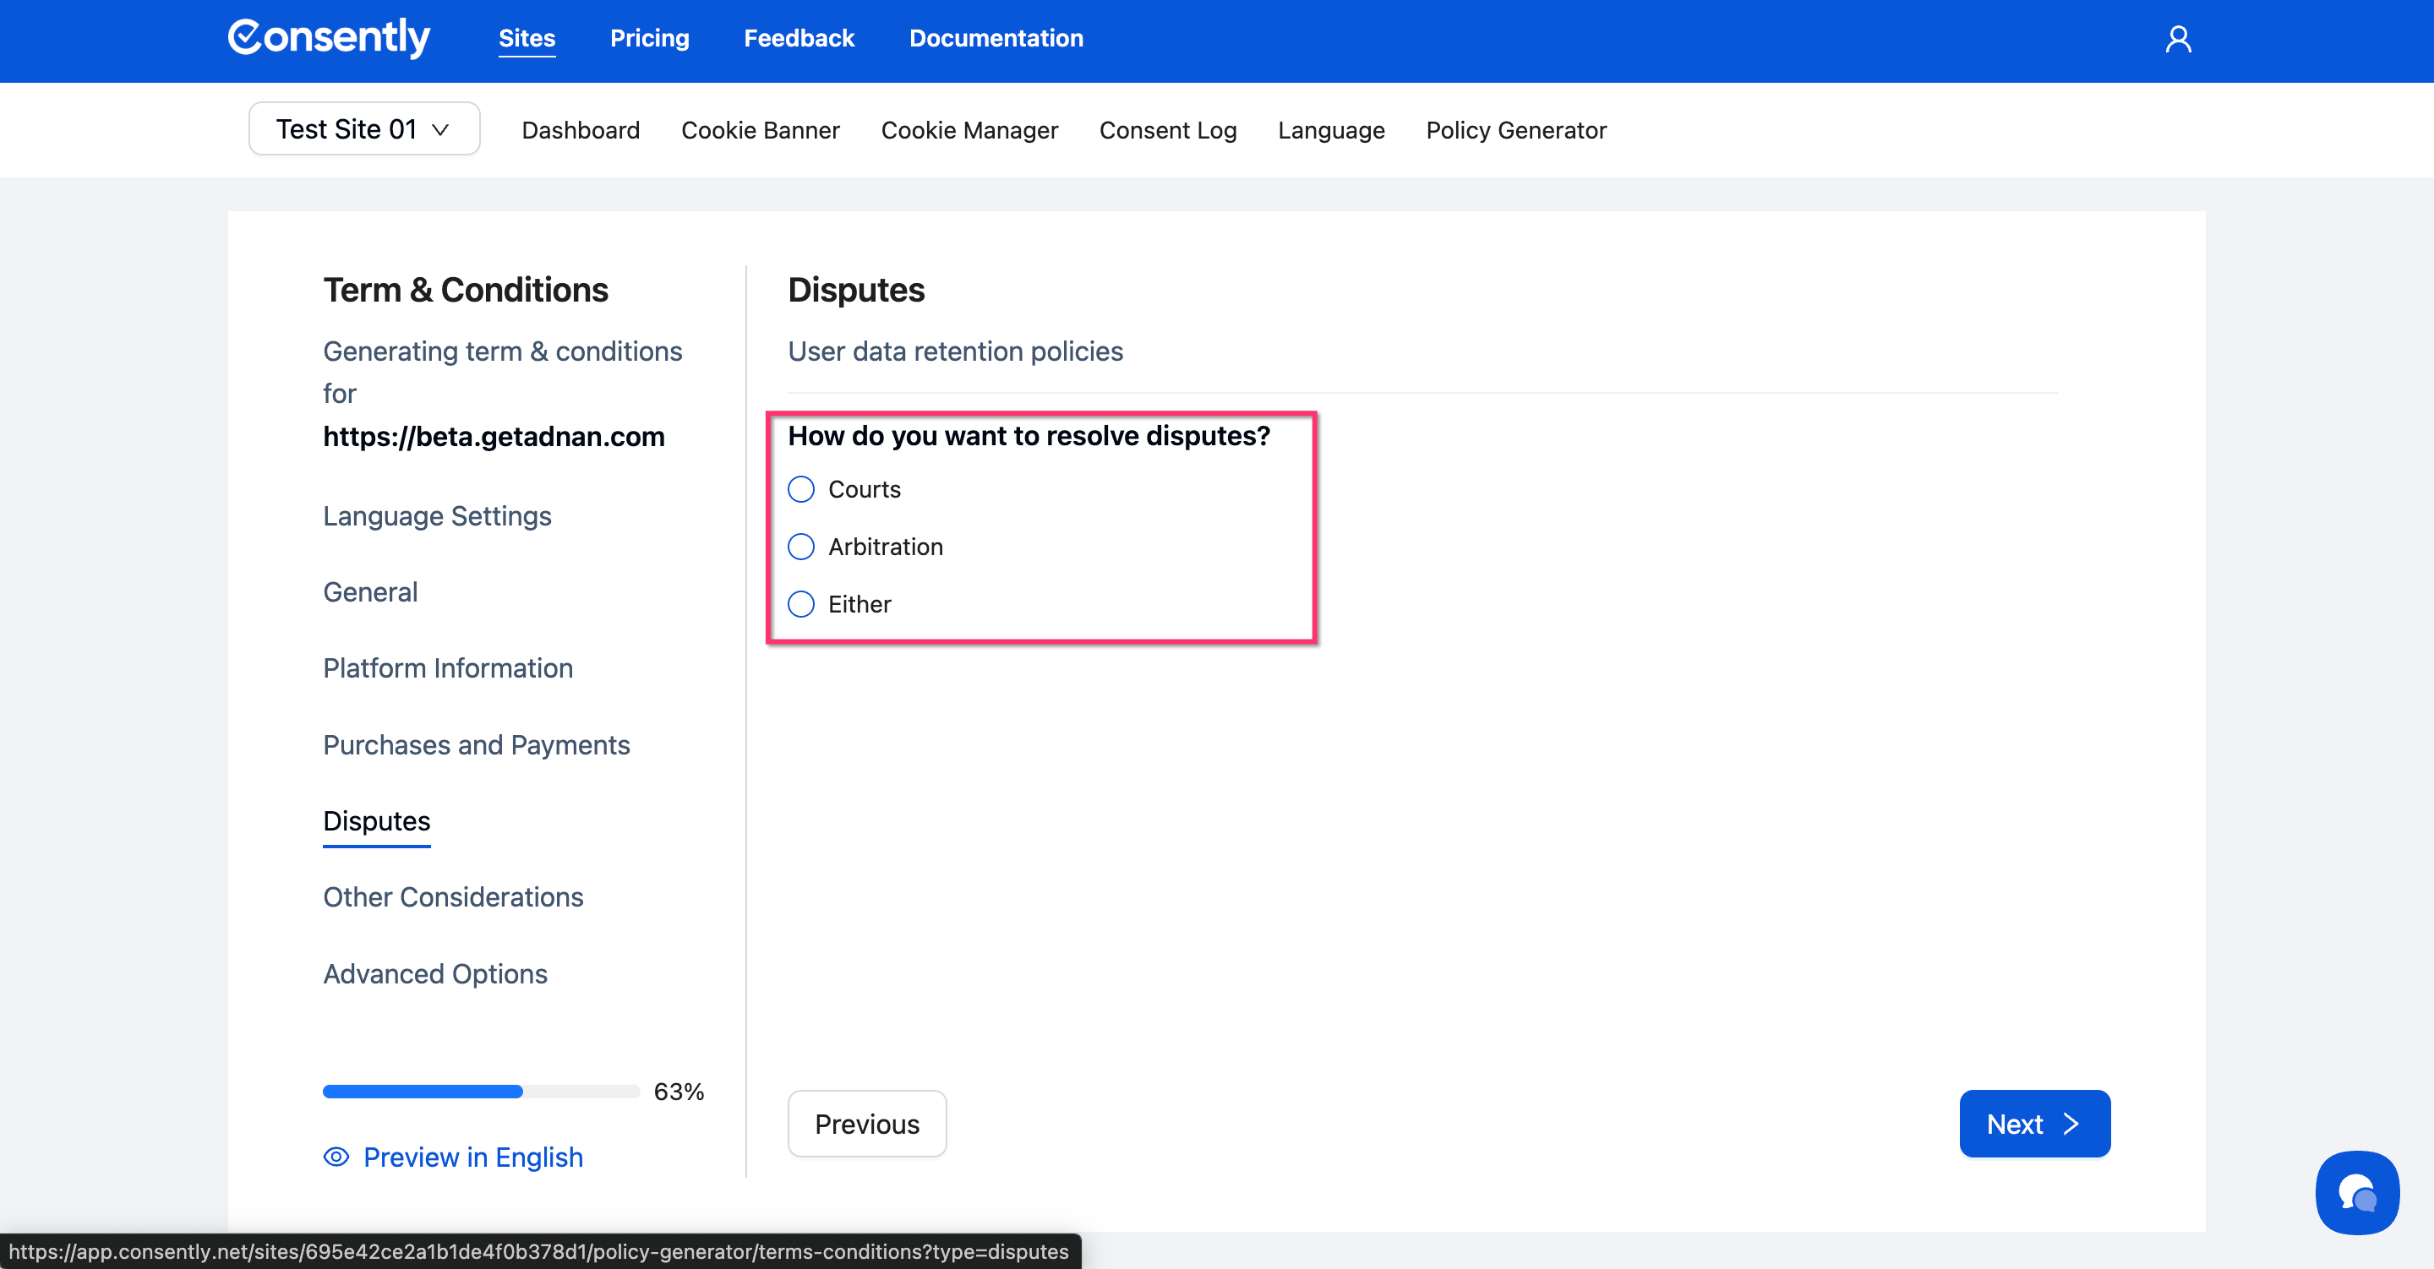Click the 63% progress bar
2434x1269 pixels.
point(481,1092)
